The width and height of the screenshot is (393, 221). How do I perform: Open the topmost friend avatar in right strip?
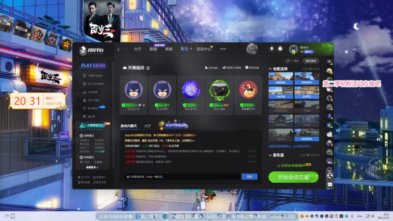pyautogui.click(x=329, y=62)
